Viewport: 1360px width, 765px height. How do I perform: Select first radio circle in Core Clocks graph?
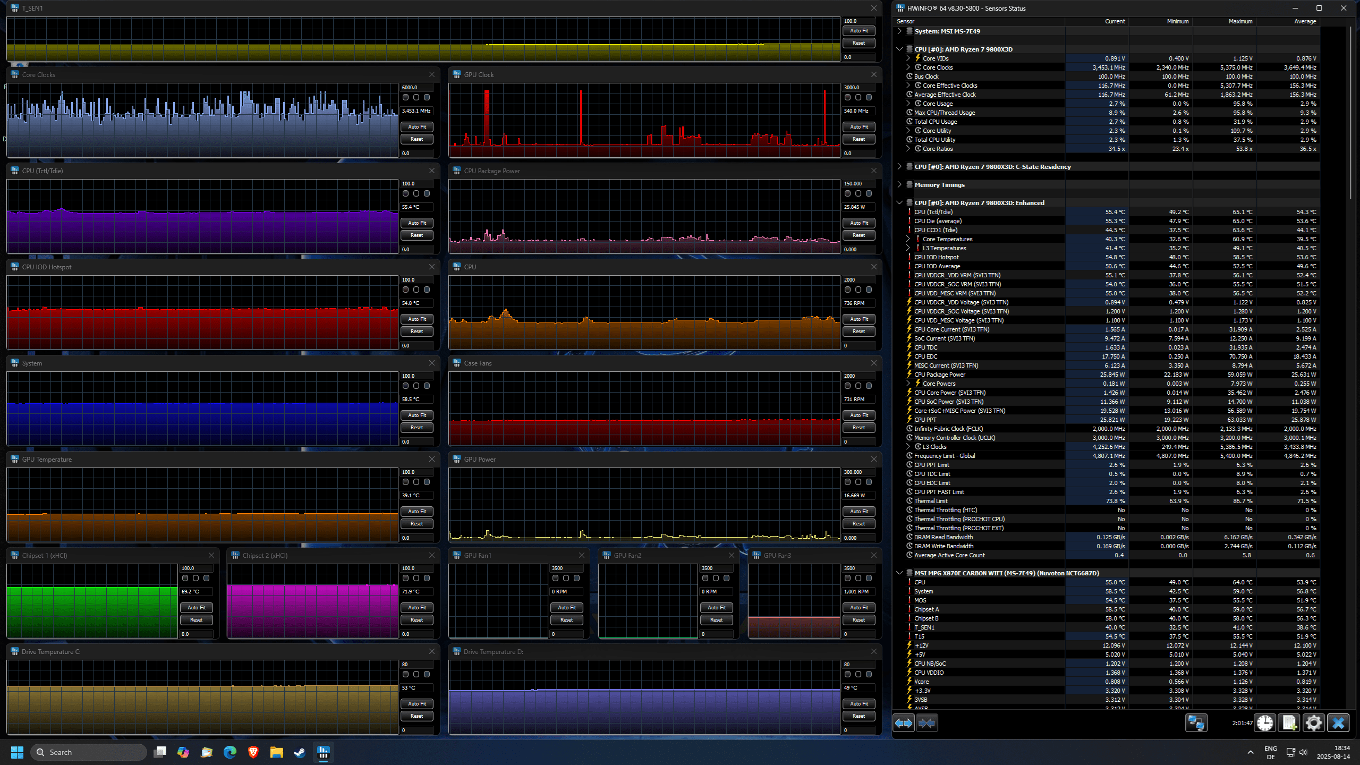(406, 97)
